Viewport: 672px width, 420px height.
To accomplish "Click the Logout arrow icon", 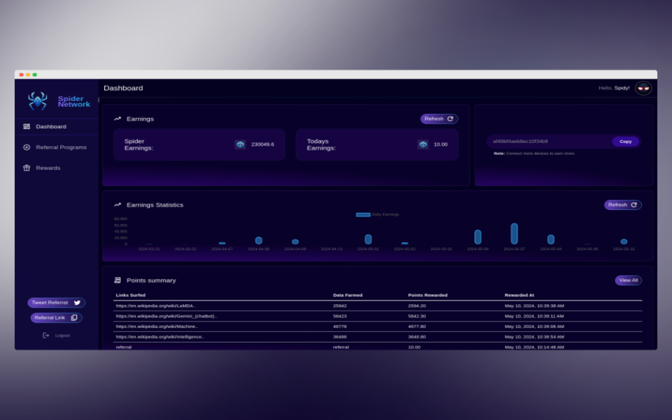I will pyautogui.click(x=46, y=335).
